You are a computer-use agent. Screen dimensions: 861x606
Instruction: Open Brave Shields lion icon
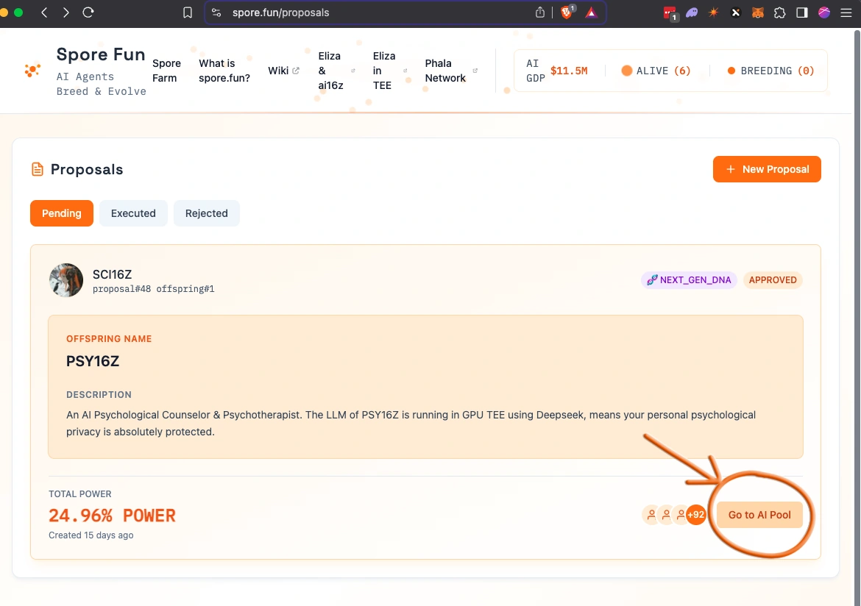point(567,12)
